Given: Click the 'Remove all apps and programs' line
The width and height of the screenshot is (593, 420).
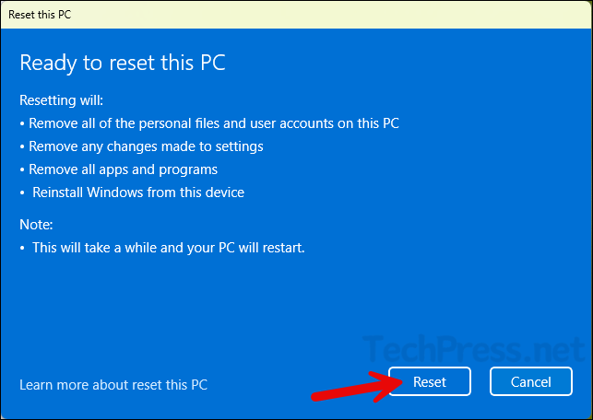Looking at the screenshot, I should pyautogui.click(x=123, y=169).
